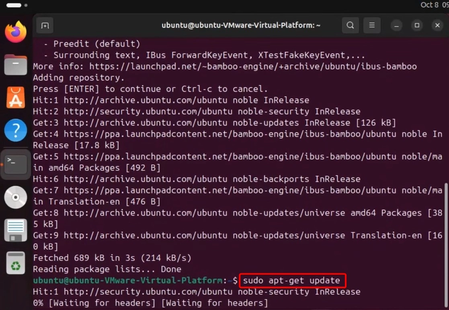This screenshot has height=310, width=449.
Task: Click the Terminal icon in the dock
Action: point(16,164)
